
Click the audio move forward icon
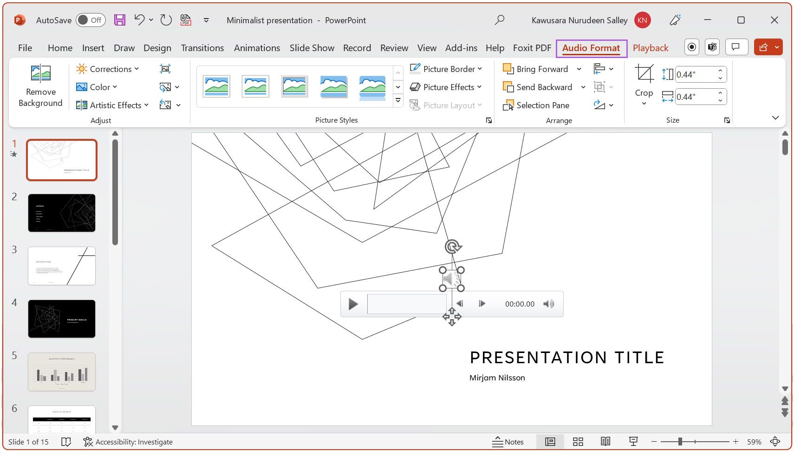coord(482,304)
